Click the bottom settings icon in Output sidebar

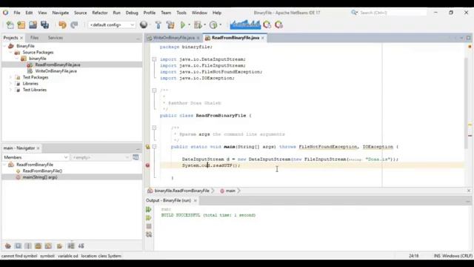[149, 234]
